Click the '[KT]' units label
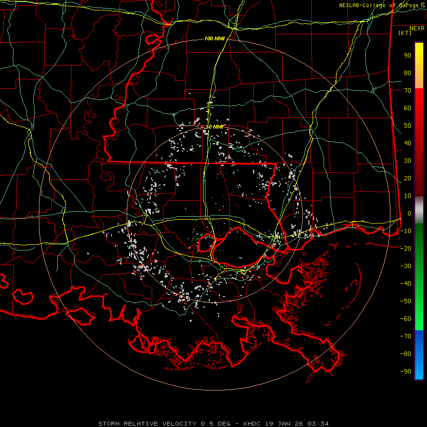Viewport: 427px width, 427px height. point(405,33)
